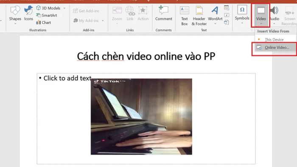Click Screen Recording

(x=289, y=16)
